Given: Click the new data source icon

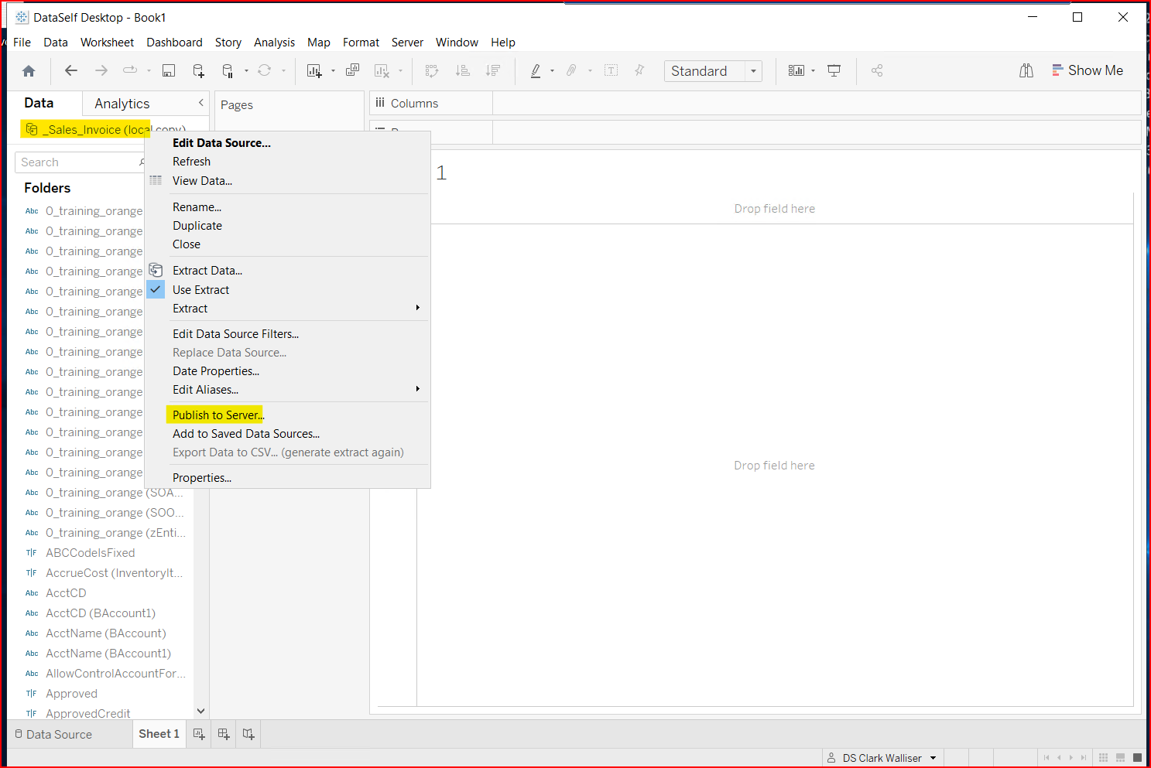Looking at the screenshot, I should 198,70.
